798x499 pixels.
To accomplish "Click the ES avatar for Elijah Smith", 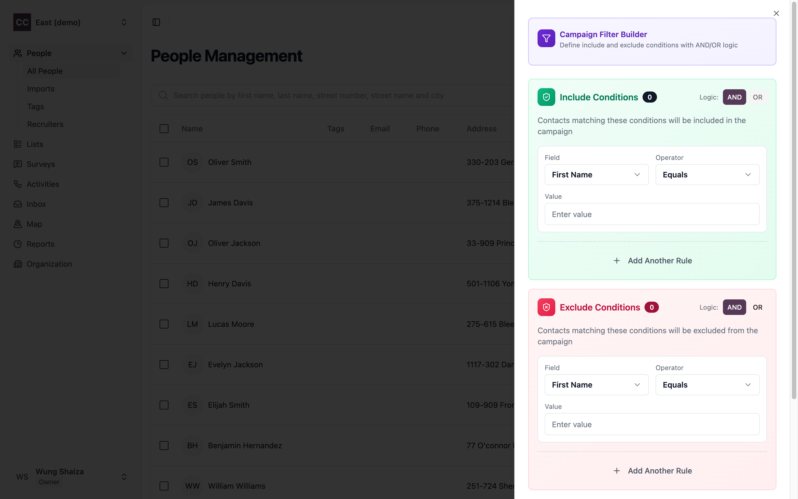I will pyautogui.click(x=193, y=405).
